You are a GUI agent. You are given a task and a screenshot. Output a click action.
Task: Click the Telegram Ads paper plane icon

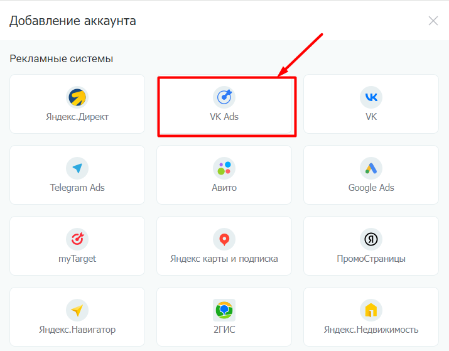(x=77, y=168)
